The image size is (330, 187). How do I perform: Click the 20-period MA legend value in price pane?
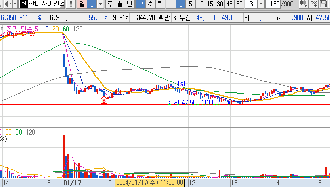click(x=55, y=29)
